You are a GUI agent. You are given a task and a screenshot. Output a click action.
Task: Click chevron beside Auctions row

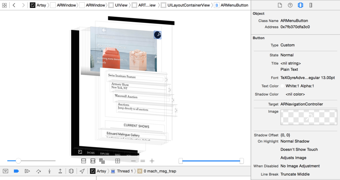(x=176, y=110)
